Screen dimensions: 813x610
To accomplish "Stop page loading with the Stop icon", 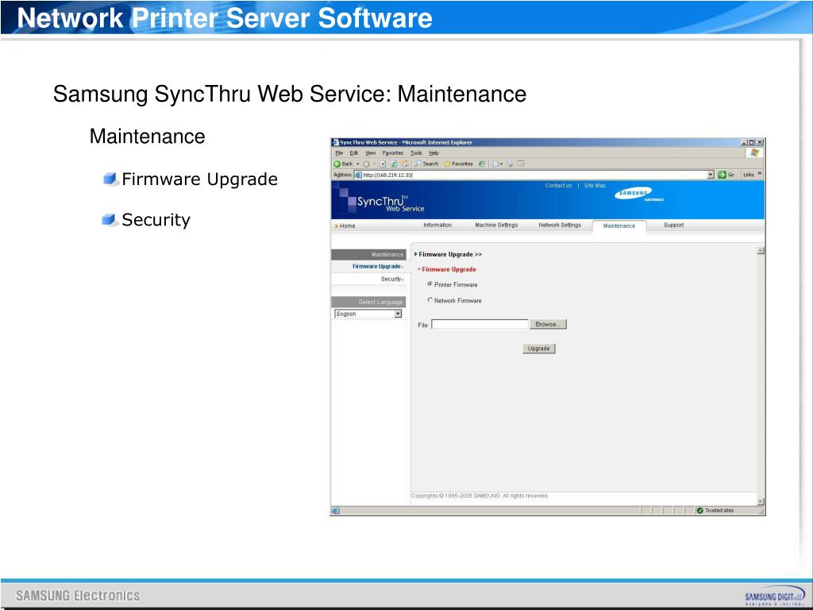I will (x=383, y=164).
